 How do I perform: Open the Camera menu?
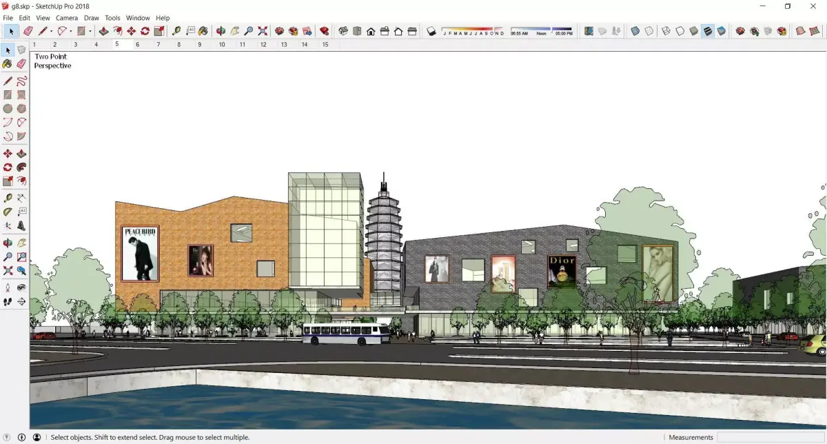[x=67, y=18]
